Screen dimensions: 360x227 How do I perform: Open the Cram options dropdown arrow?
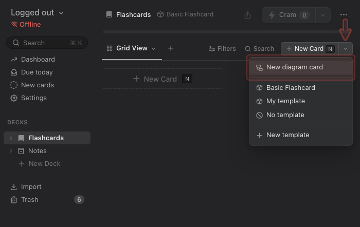coord(322,15)
